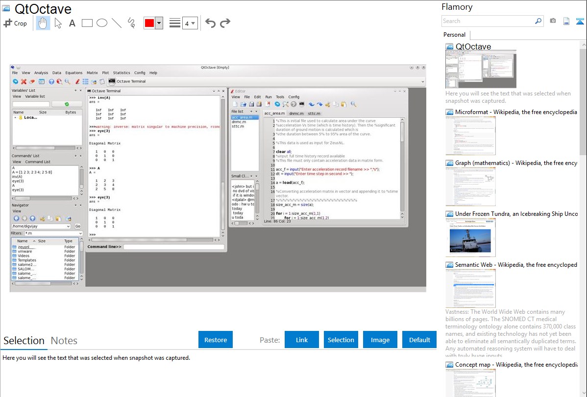The width and height of the screenshot is (587, 397).
Task: Choose the freehand scribble tool
Action: click(131, 23)
